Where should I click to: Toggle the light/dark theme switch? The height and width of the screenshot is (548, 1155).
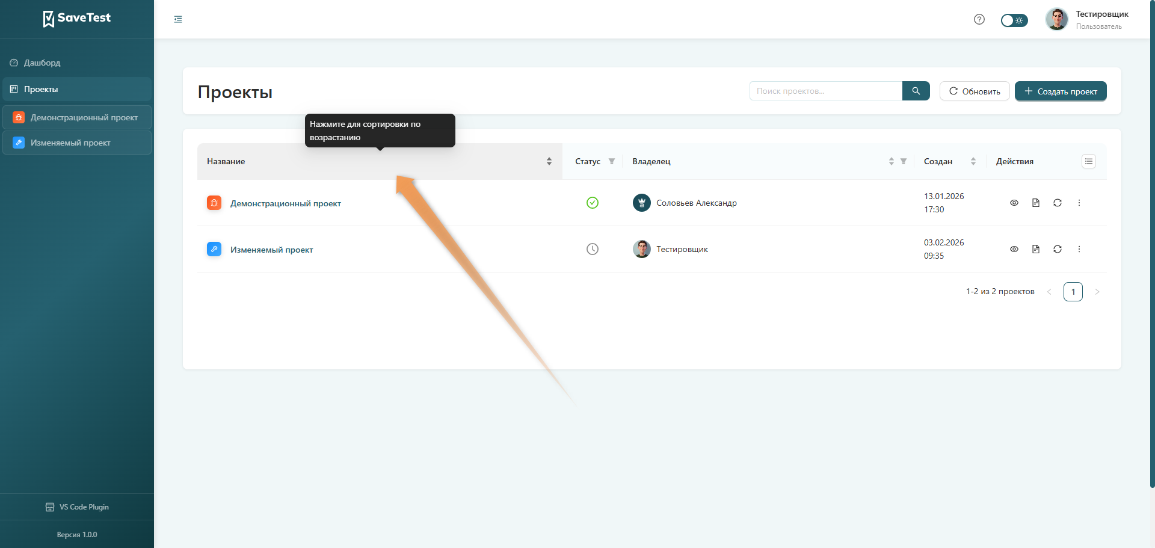1014,20
